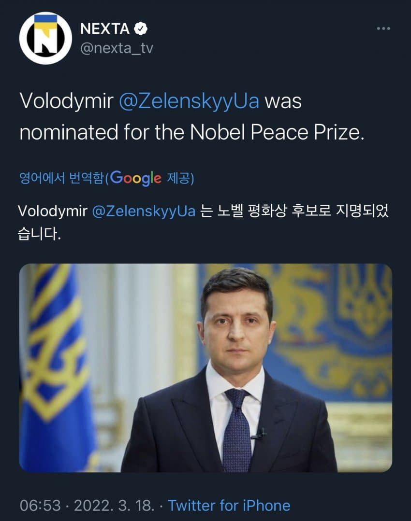Click the Google logo in translation notice
This screenshot has width=411, height=521.
click(x=136, y=178)
